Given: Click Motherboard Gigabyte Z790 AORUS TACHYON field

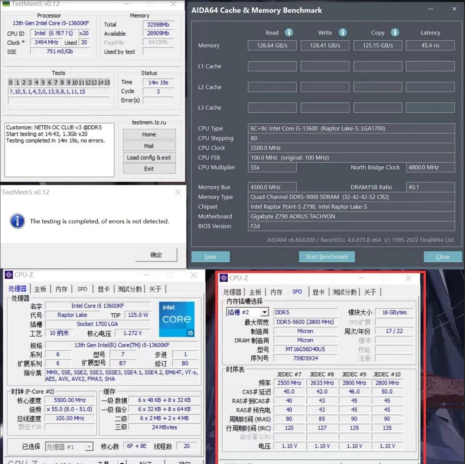Looking at the screenshot, I should (x=351, y=217).
